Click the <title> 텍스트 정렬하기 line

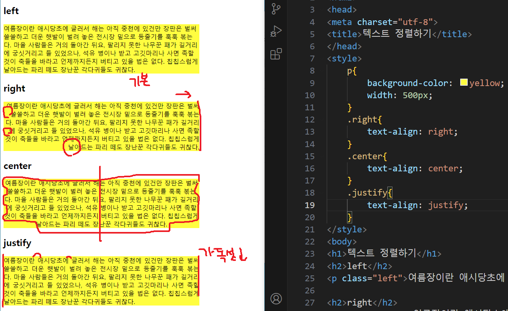click(x=400, y=34)
